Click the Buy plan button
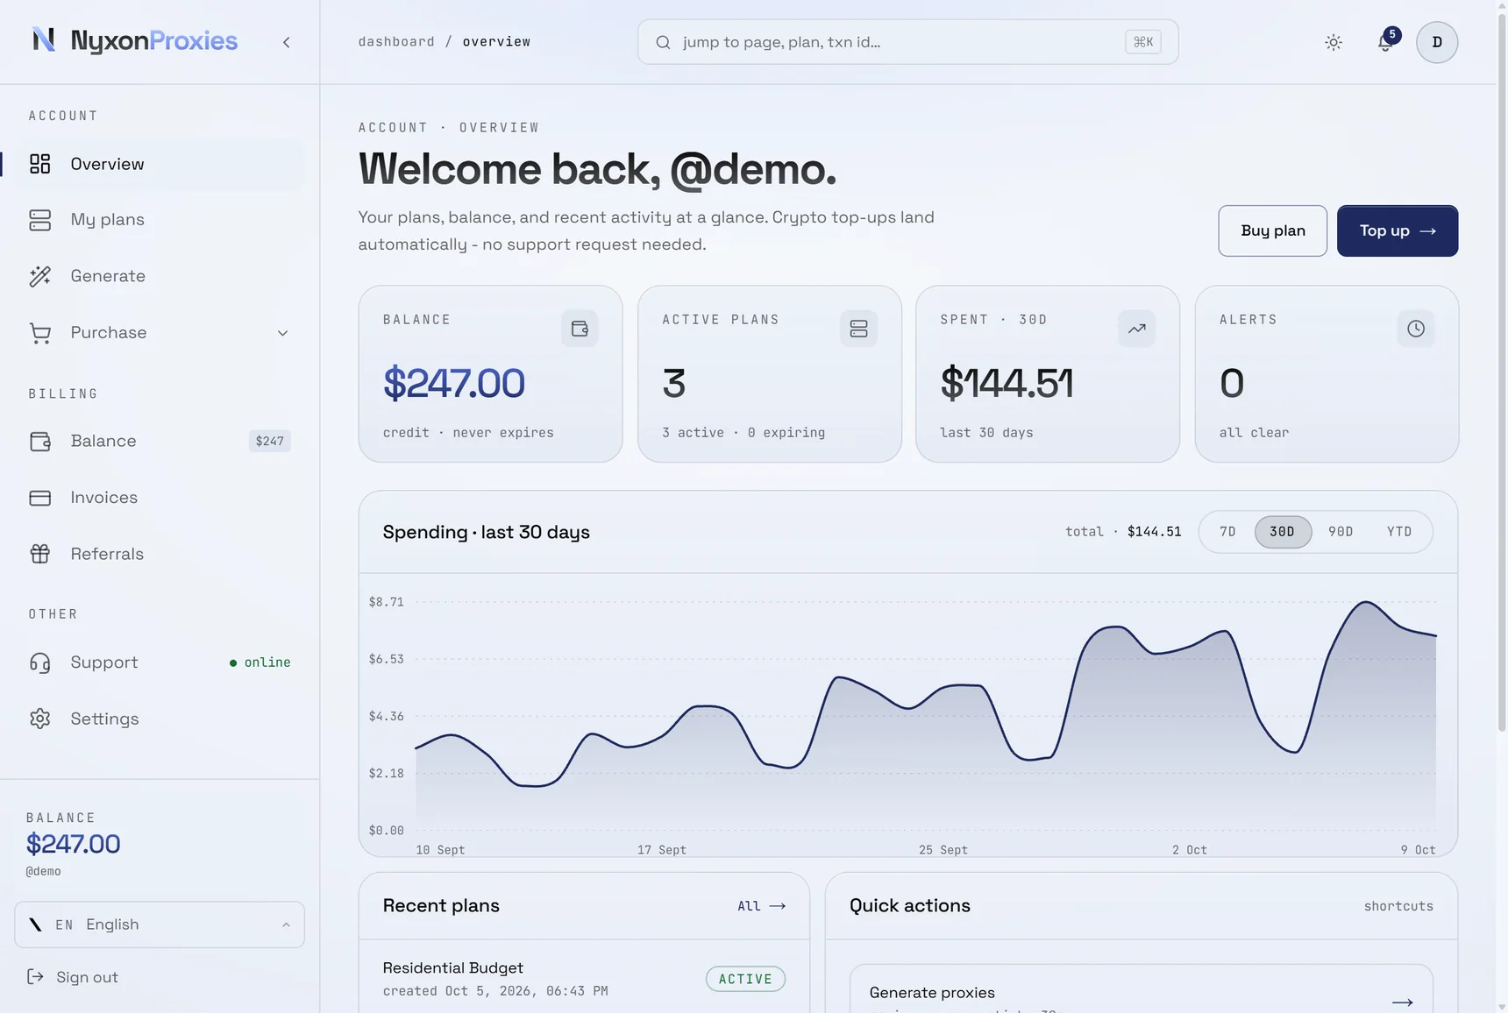The width and height of the screenshot is (1508, 1013). click(1272, 230)
